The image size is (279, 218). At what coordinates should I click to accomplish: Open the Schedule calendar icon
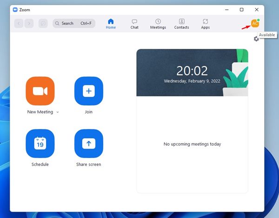[40, 144]
